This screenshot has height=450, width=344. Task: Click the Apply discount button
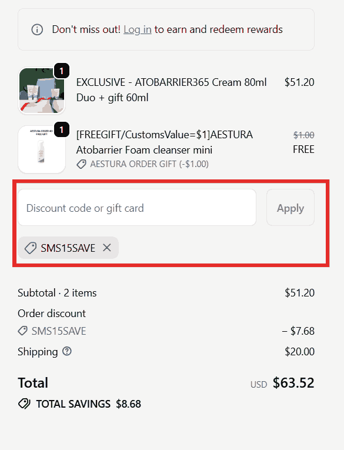[x=290, y=208]
